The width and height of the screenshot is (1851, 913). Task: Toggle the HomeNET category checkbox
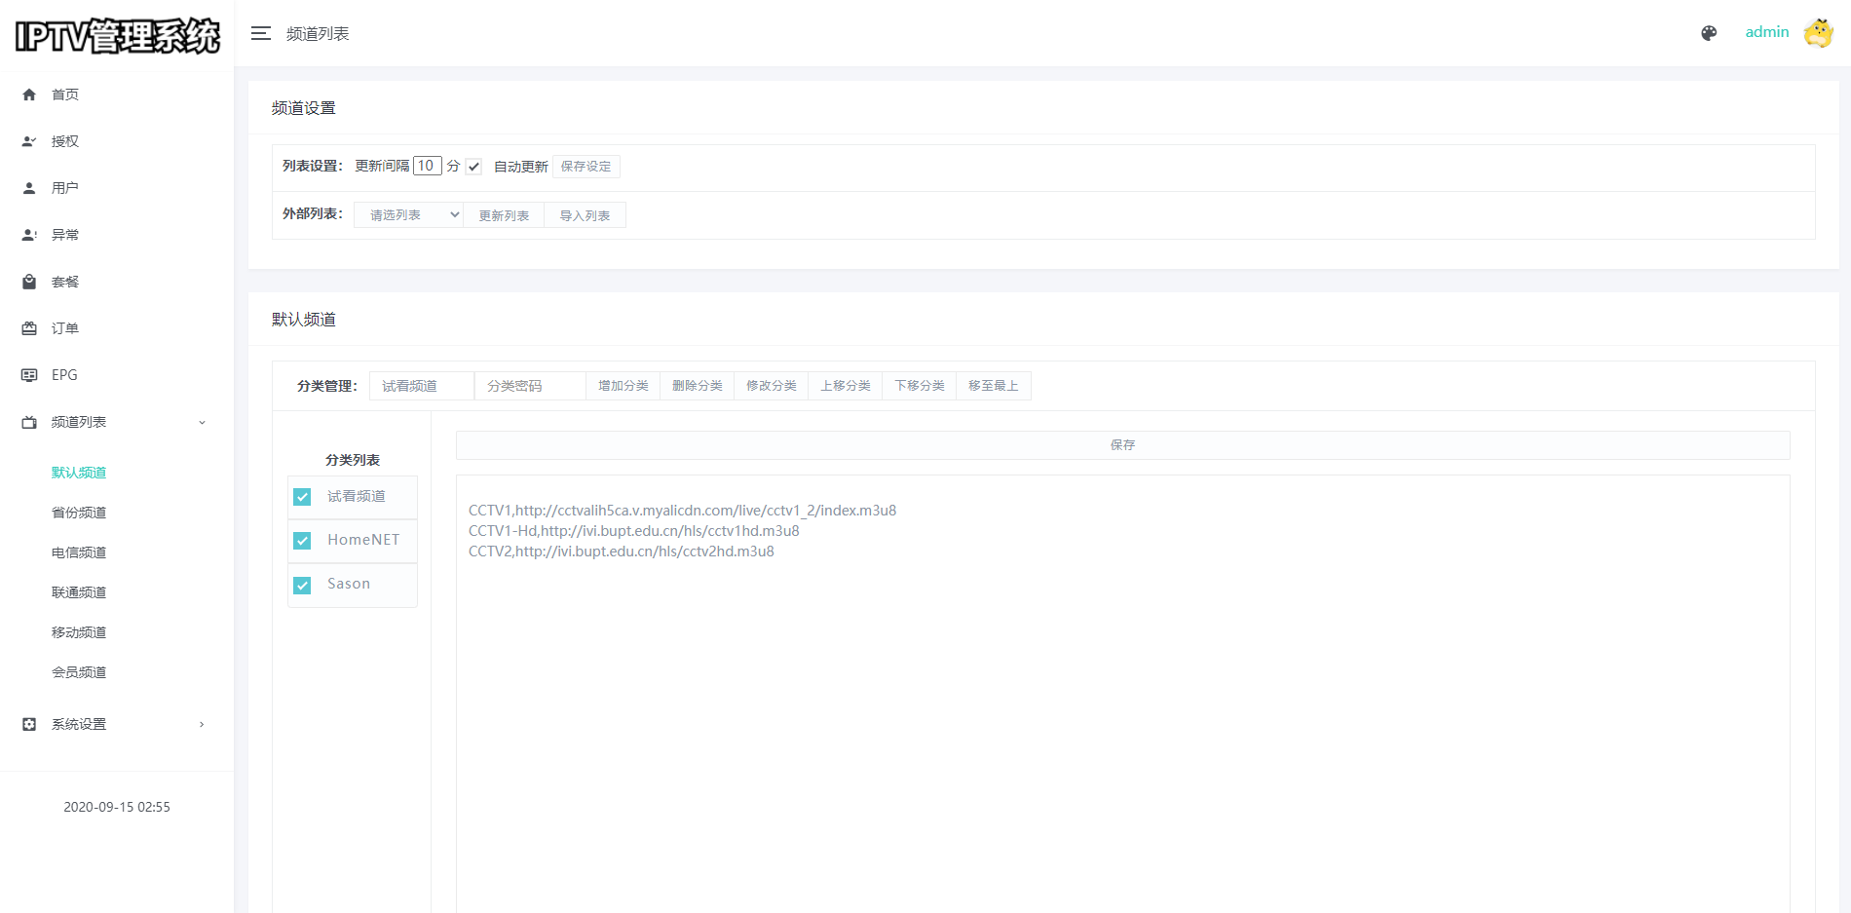pos(303,541)
